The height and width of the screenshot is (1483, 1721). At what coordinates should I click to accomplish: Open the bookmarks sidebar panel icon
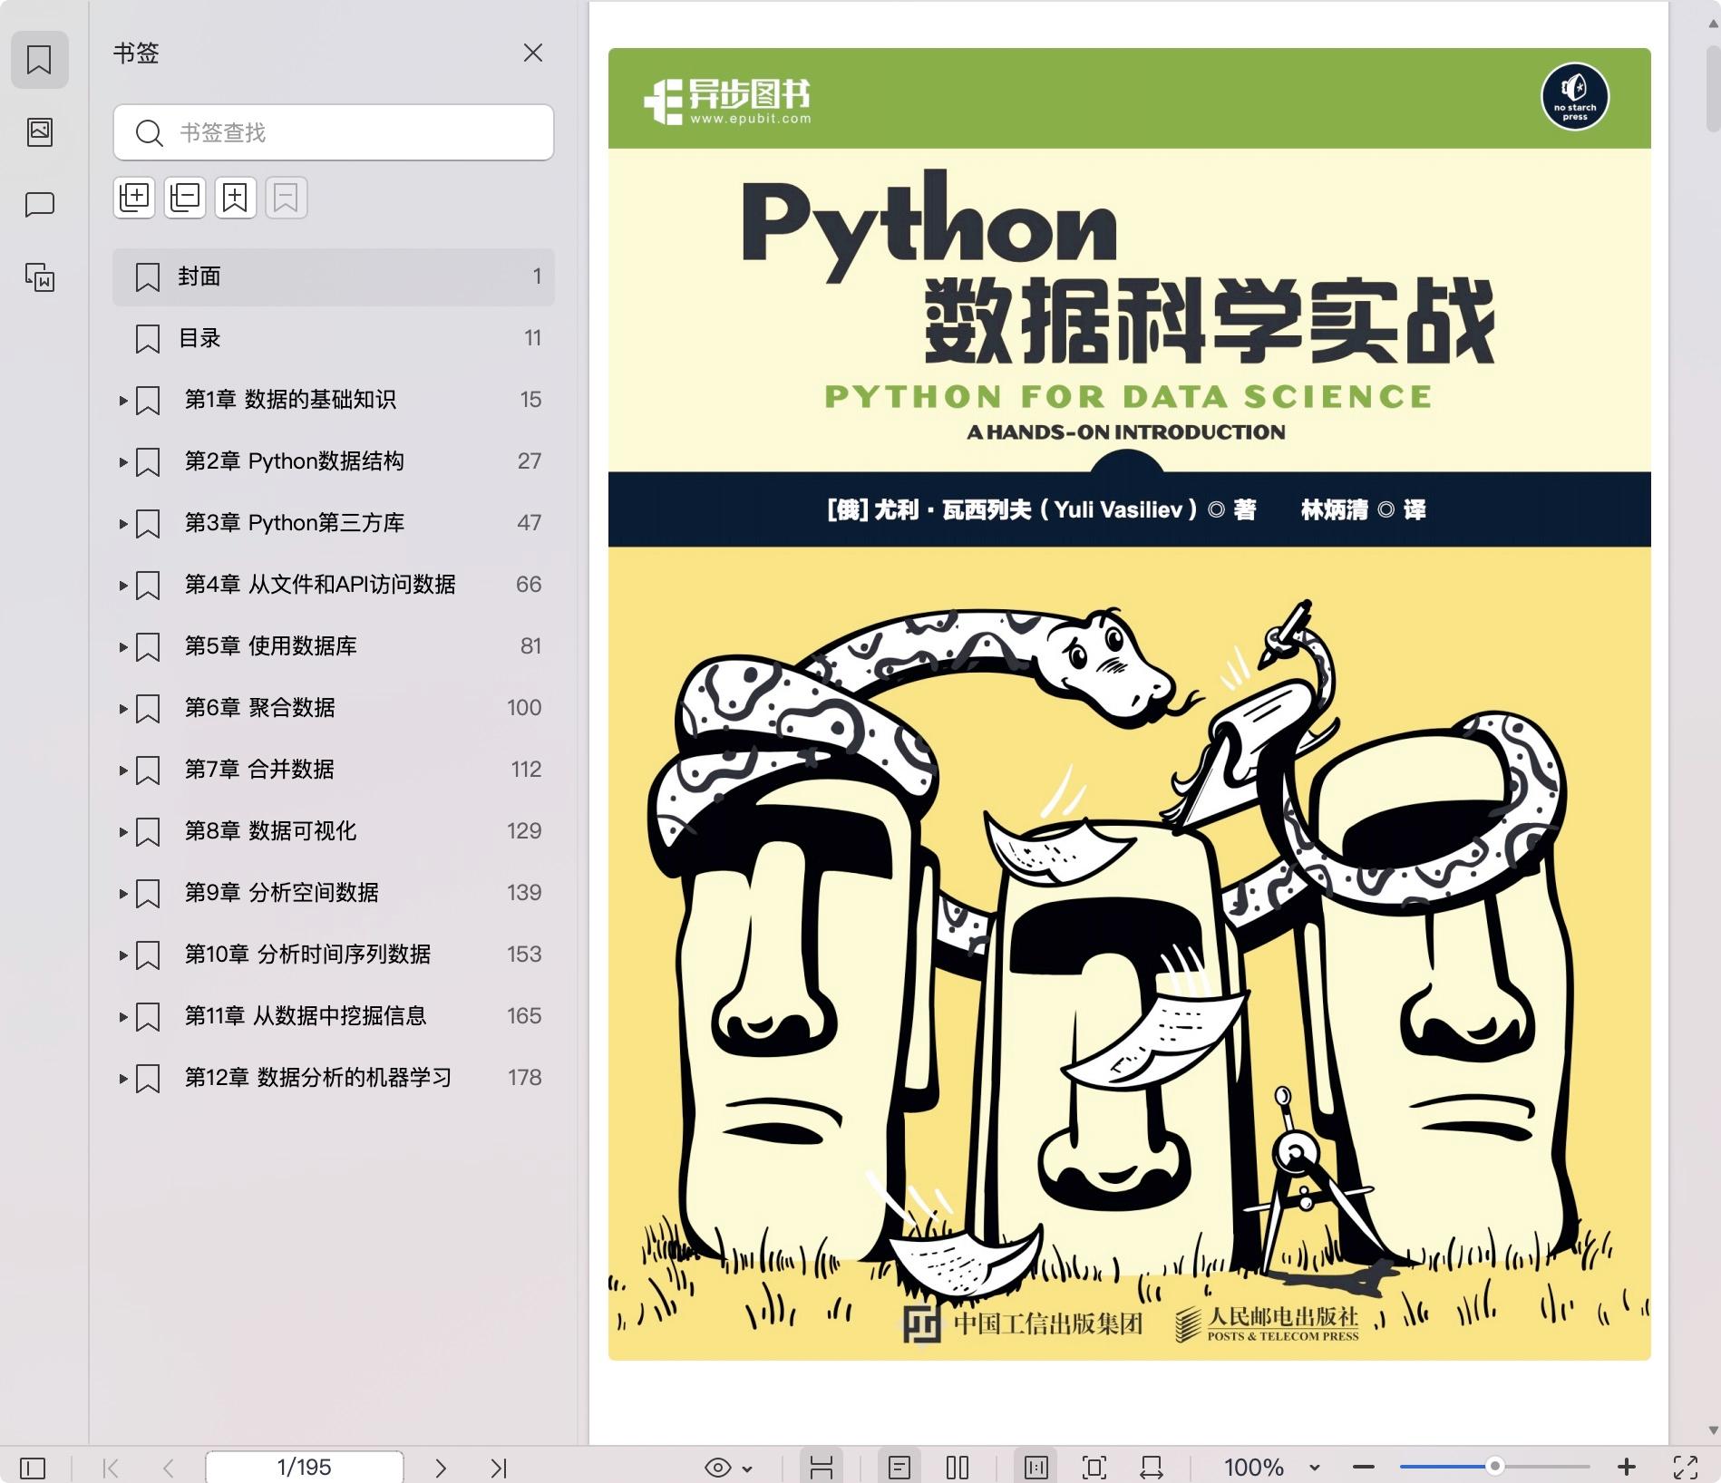[x=39, y=60]
